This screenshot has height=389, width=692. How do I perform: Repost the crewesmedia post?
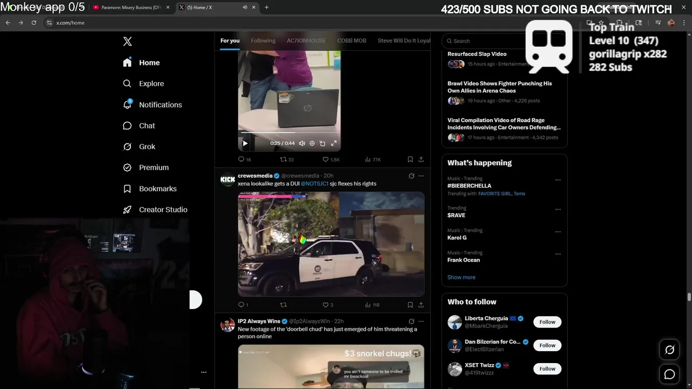pos(283,305)
